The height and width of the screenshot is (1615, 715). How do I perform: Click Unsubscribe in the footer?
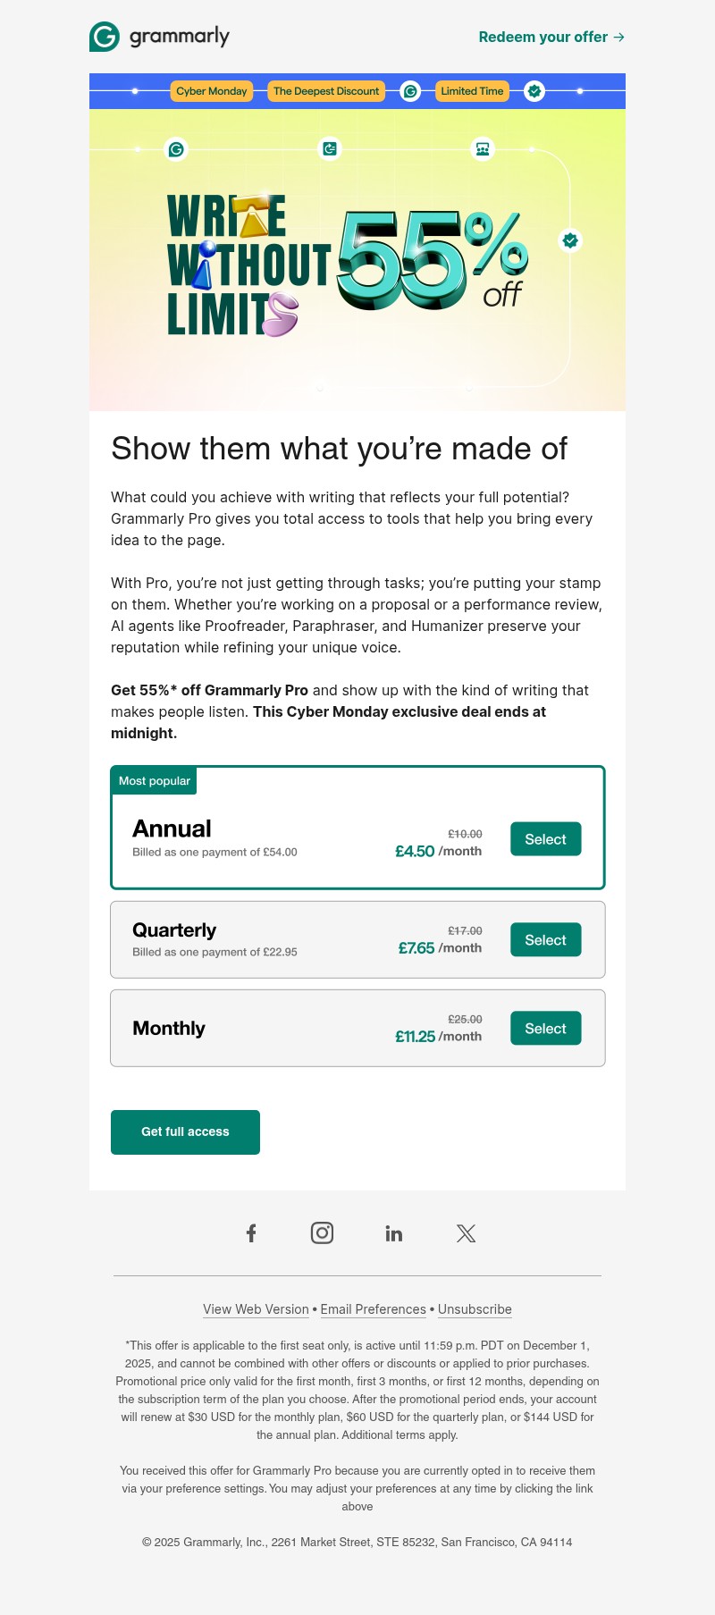(475, 1309)
